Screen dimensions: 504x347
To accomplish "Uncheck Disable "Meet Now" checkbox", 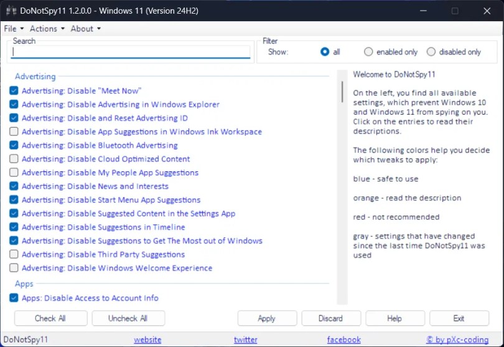I will tap(14, 91).
